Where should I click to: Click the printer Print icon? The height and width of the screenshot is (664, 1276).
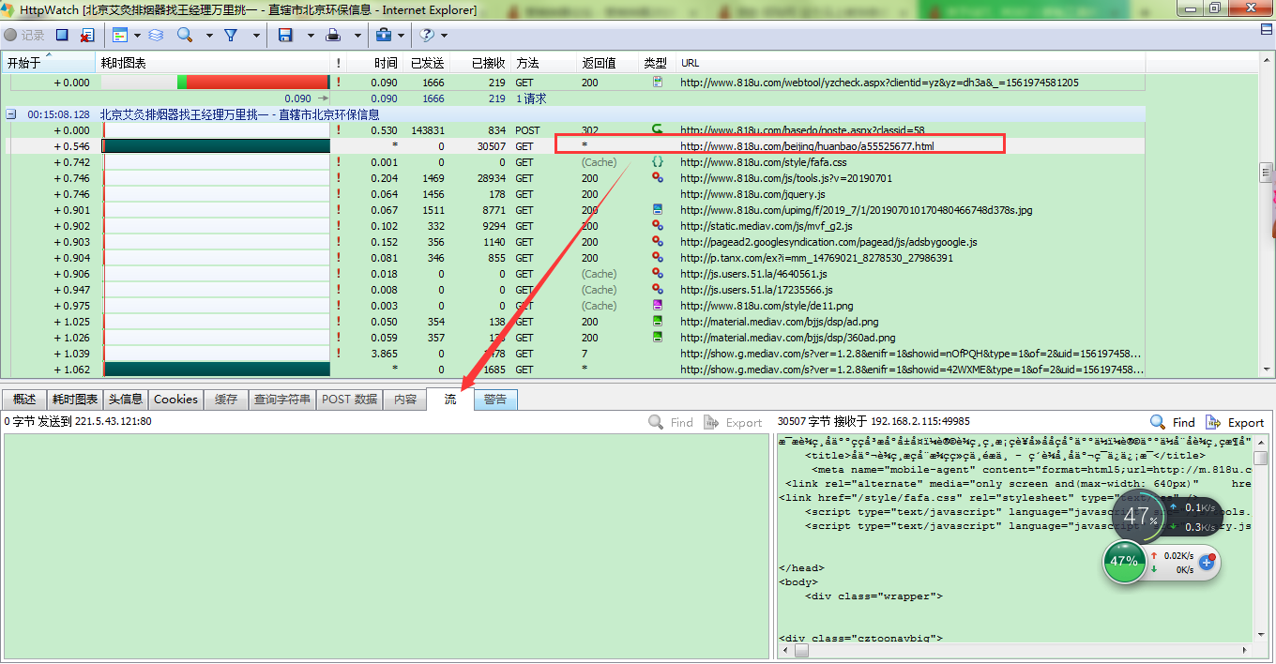click(333, 35)
